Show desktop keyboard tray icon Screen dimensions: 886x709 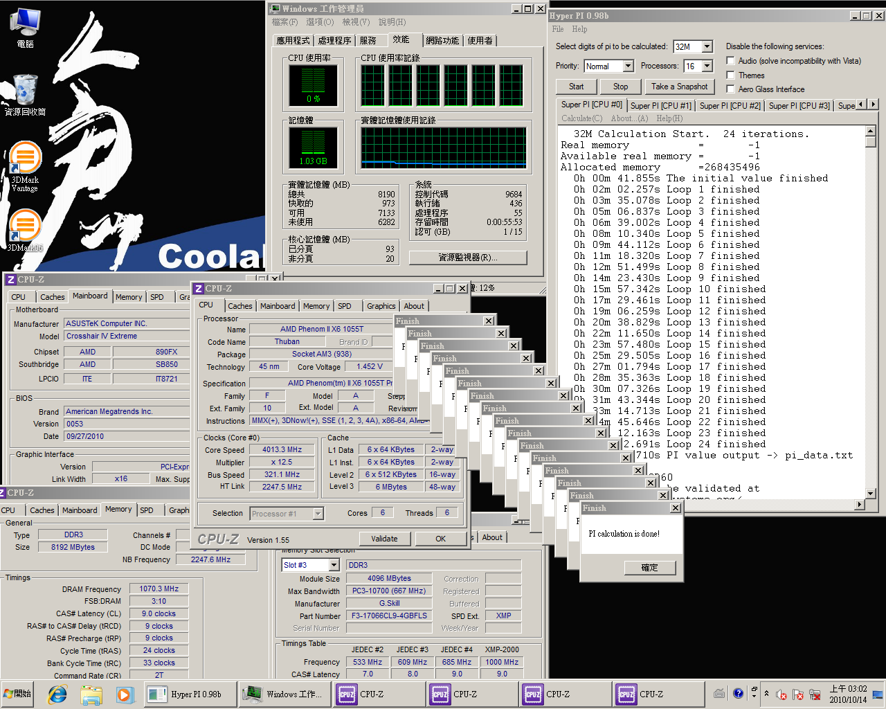coord(719,693)
